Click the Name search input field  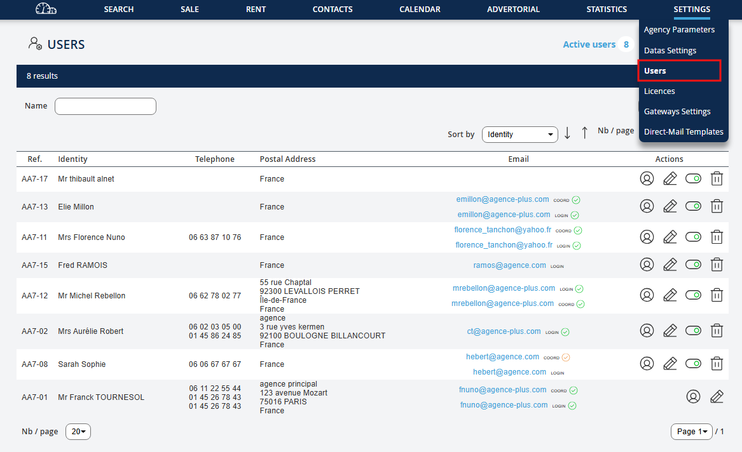[x=106, y=107]
